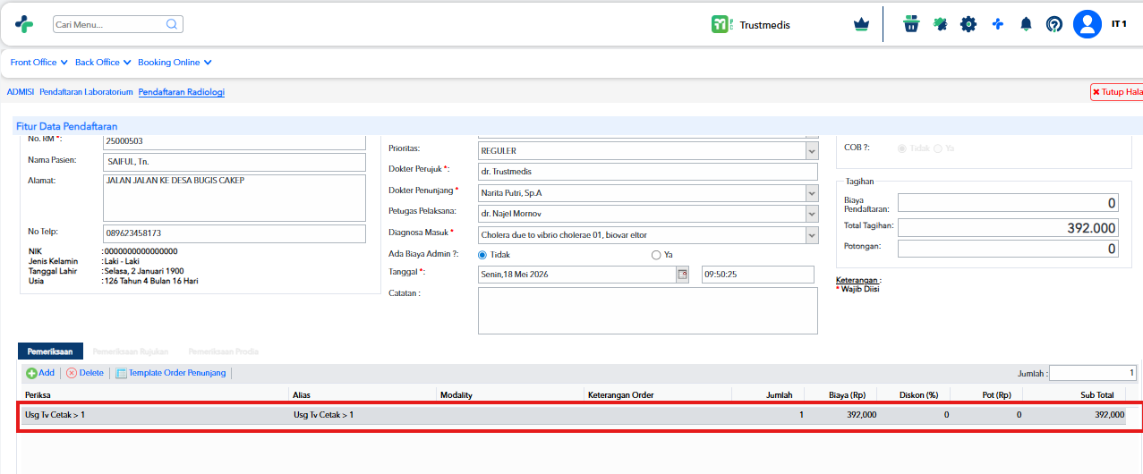Switch to Pendaftaran Radiologi tab
Viewport: 1143px width, 474px height.
tap(182, 92)
